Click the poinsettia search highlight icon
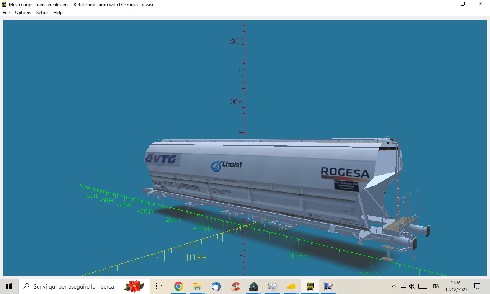The image size is (490, 294). [134, 286]
